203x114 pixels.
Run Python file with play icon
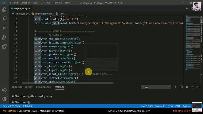coord(187,9)
